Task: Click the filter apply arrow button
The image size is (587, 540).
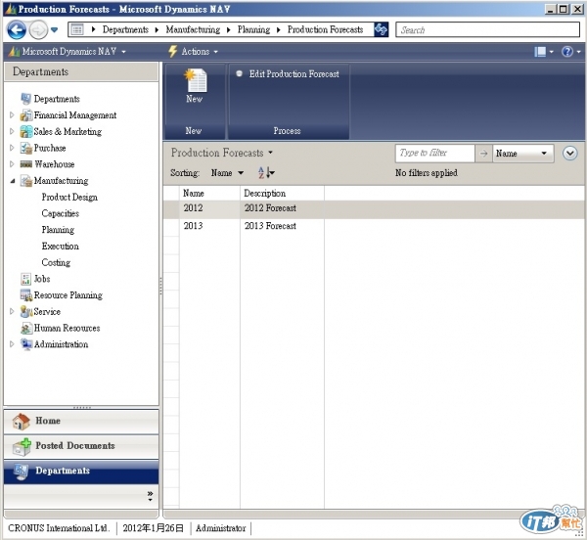Action: click(x=483, y=153)
